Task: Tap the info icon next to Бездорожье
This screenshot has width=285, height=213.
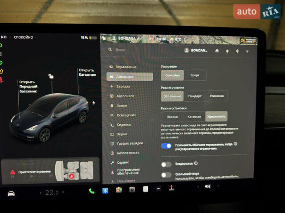Action: tap(196, 163)
